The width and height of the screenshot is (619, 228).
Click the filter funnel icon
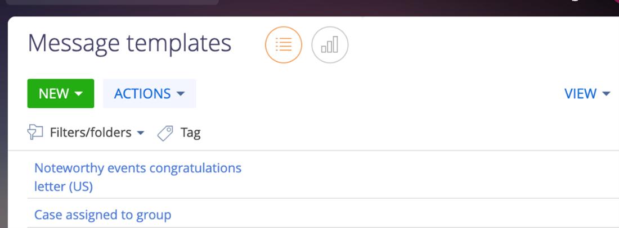[35, 133]
